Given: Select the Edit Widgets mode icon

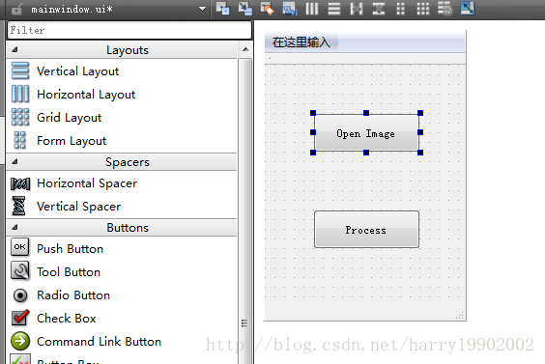Looking at the screenshot, I should (222, 9).
